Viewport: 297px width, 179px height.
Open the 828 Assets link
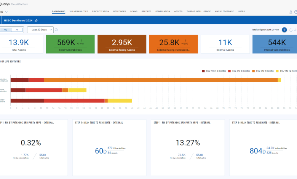(272, 153)
